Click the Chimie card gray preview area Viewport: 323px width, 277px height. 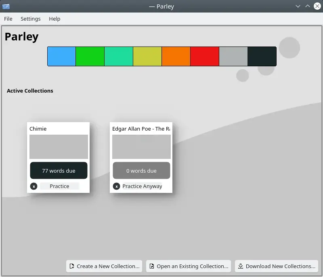coord(59,147)
